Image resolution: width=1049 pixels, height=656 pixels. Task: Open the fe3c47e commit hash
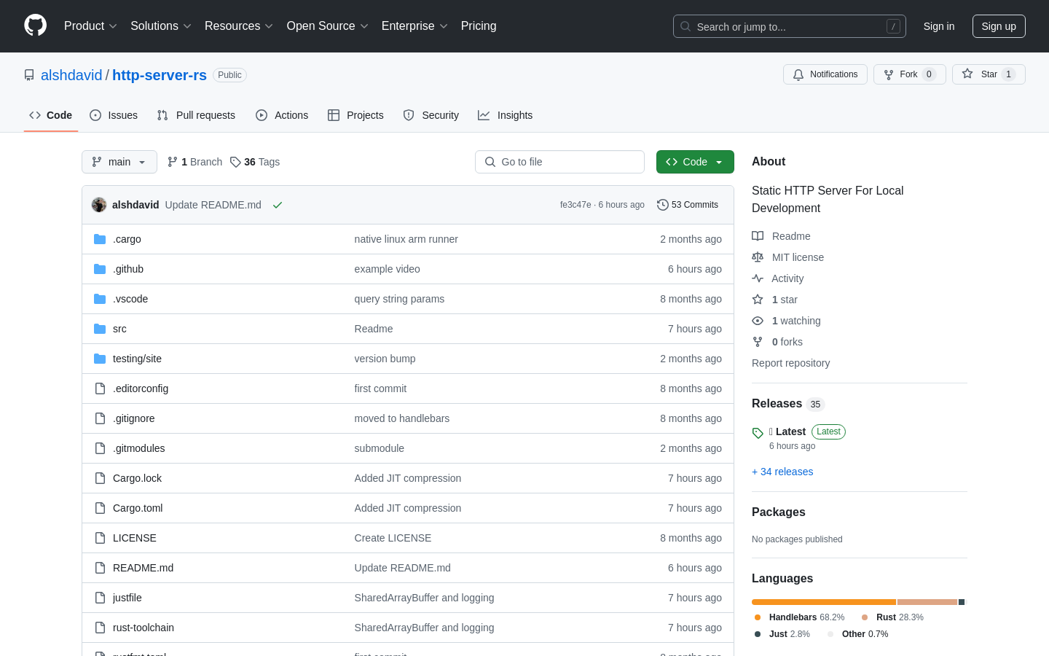pyautogui.click(x=575, y=205)
